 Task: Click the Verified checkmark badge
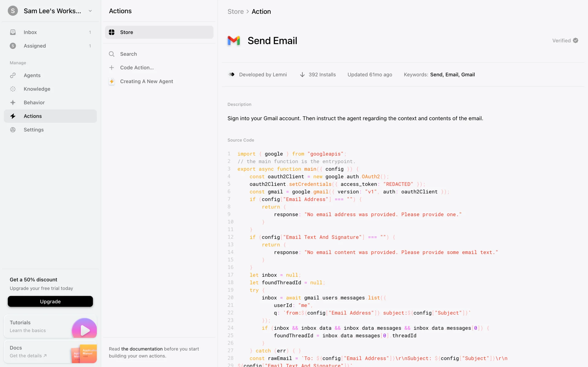click(x=575, y=41)
